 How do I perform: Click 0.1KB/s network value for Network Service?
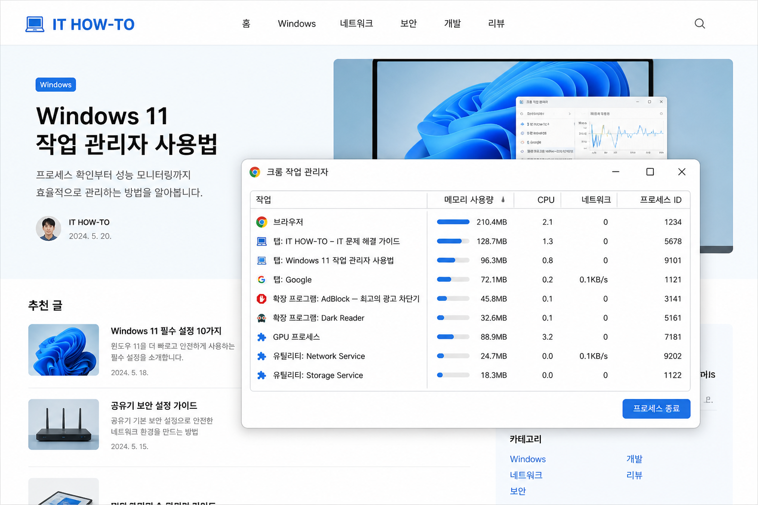(593, 356)
